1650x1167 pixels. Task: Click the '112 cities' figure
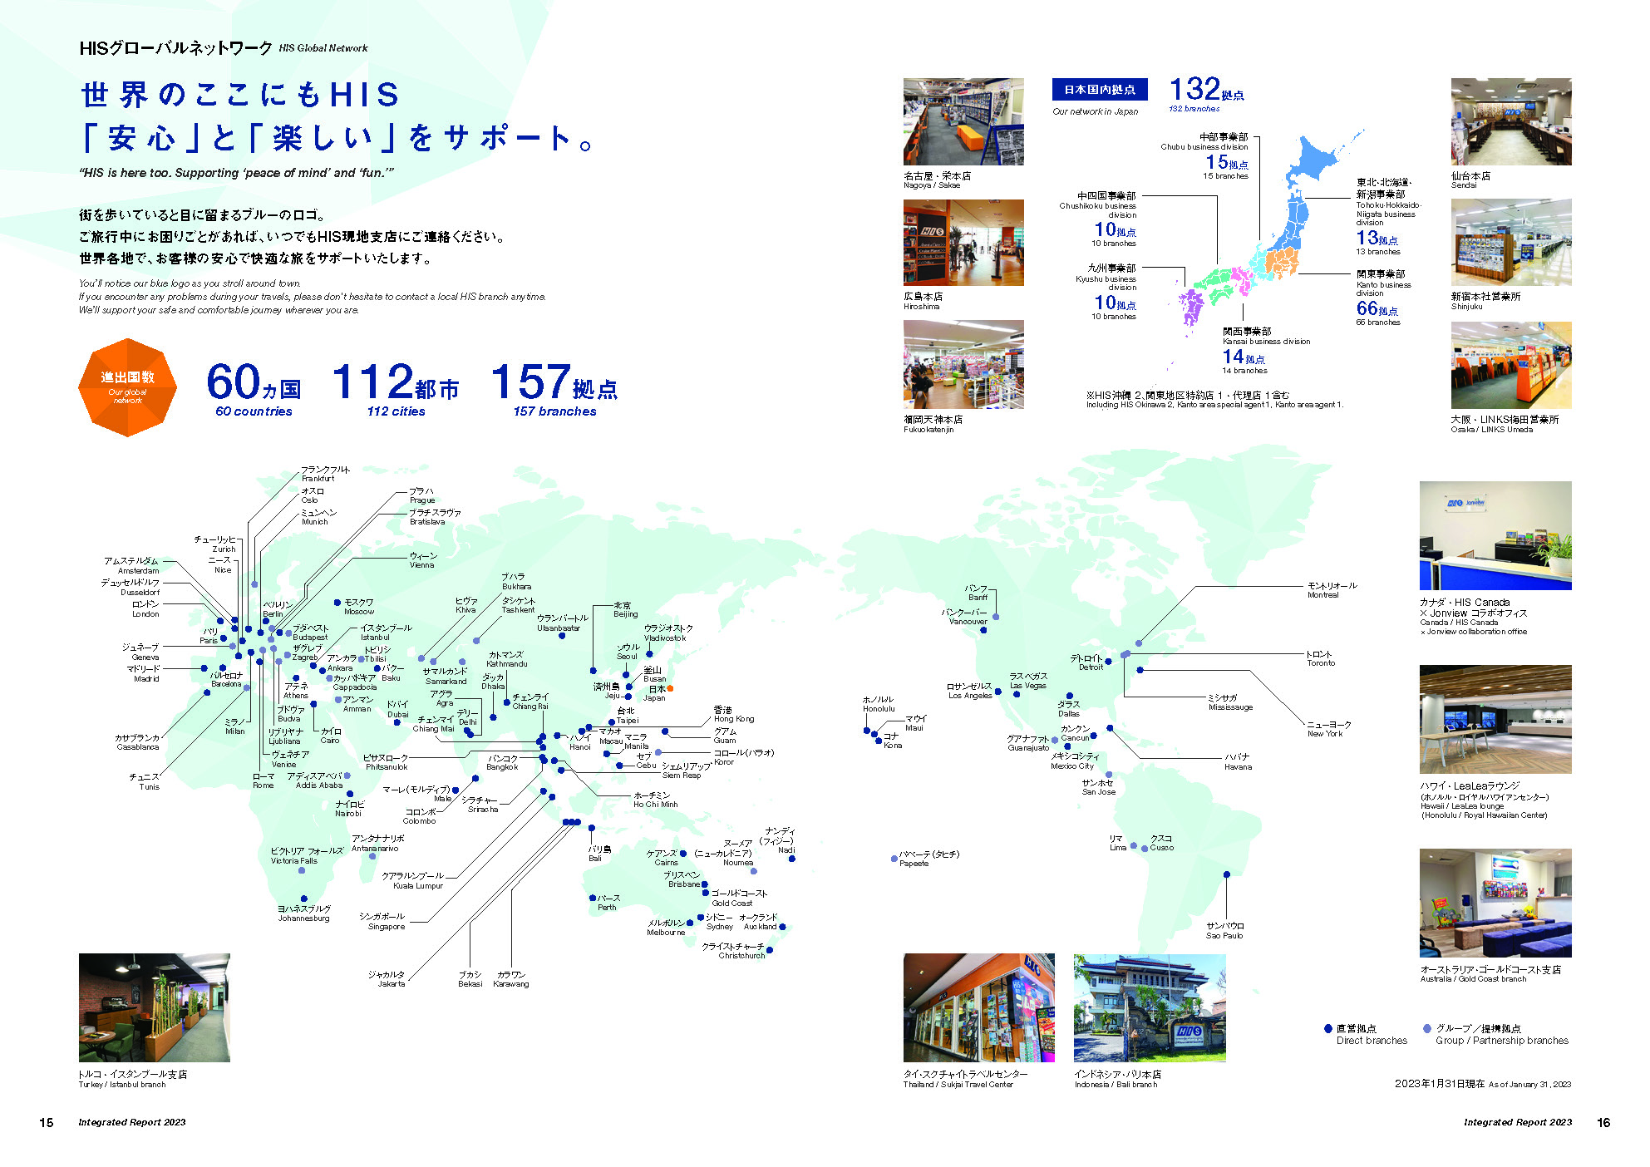[396, 389]
